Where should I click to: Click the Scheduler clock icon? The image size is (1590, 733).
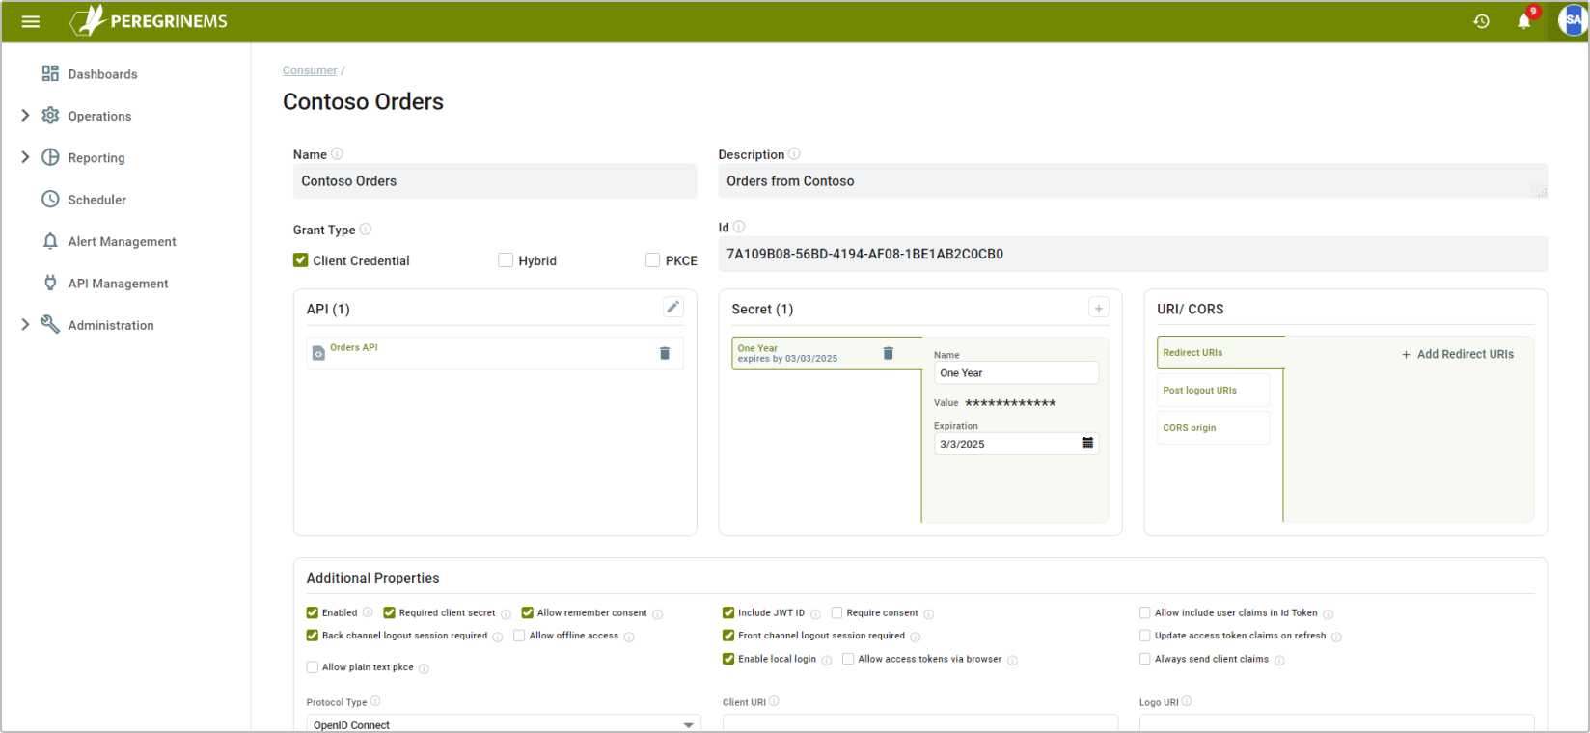click(x=50, y=199)
